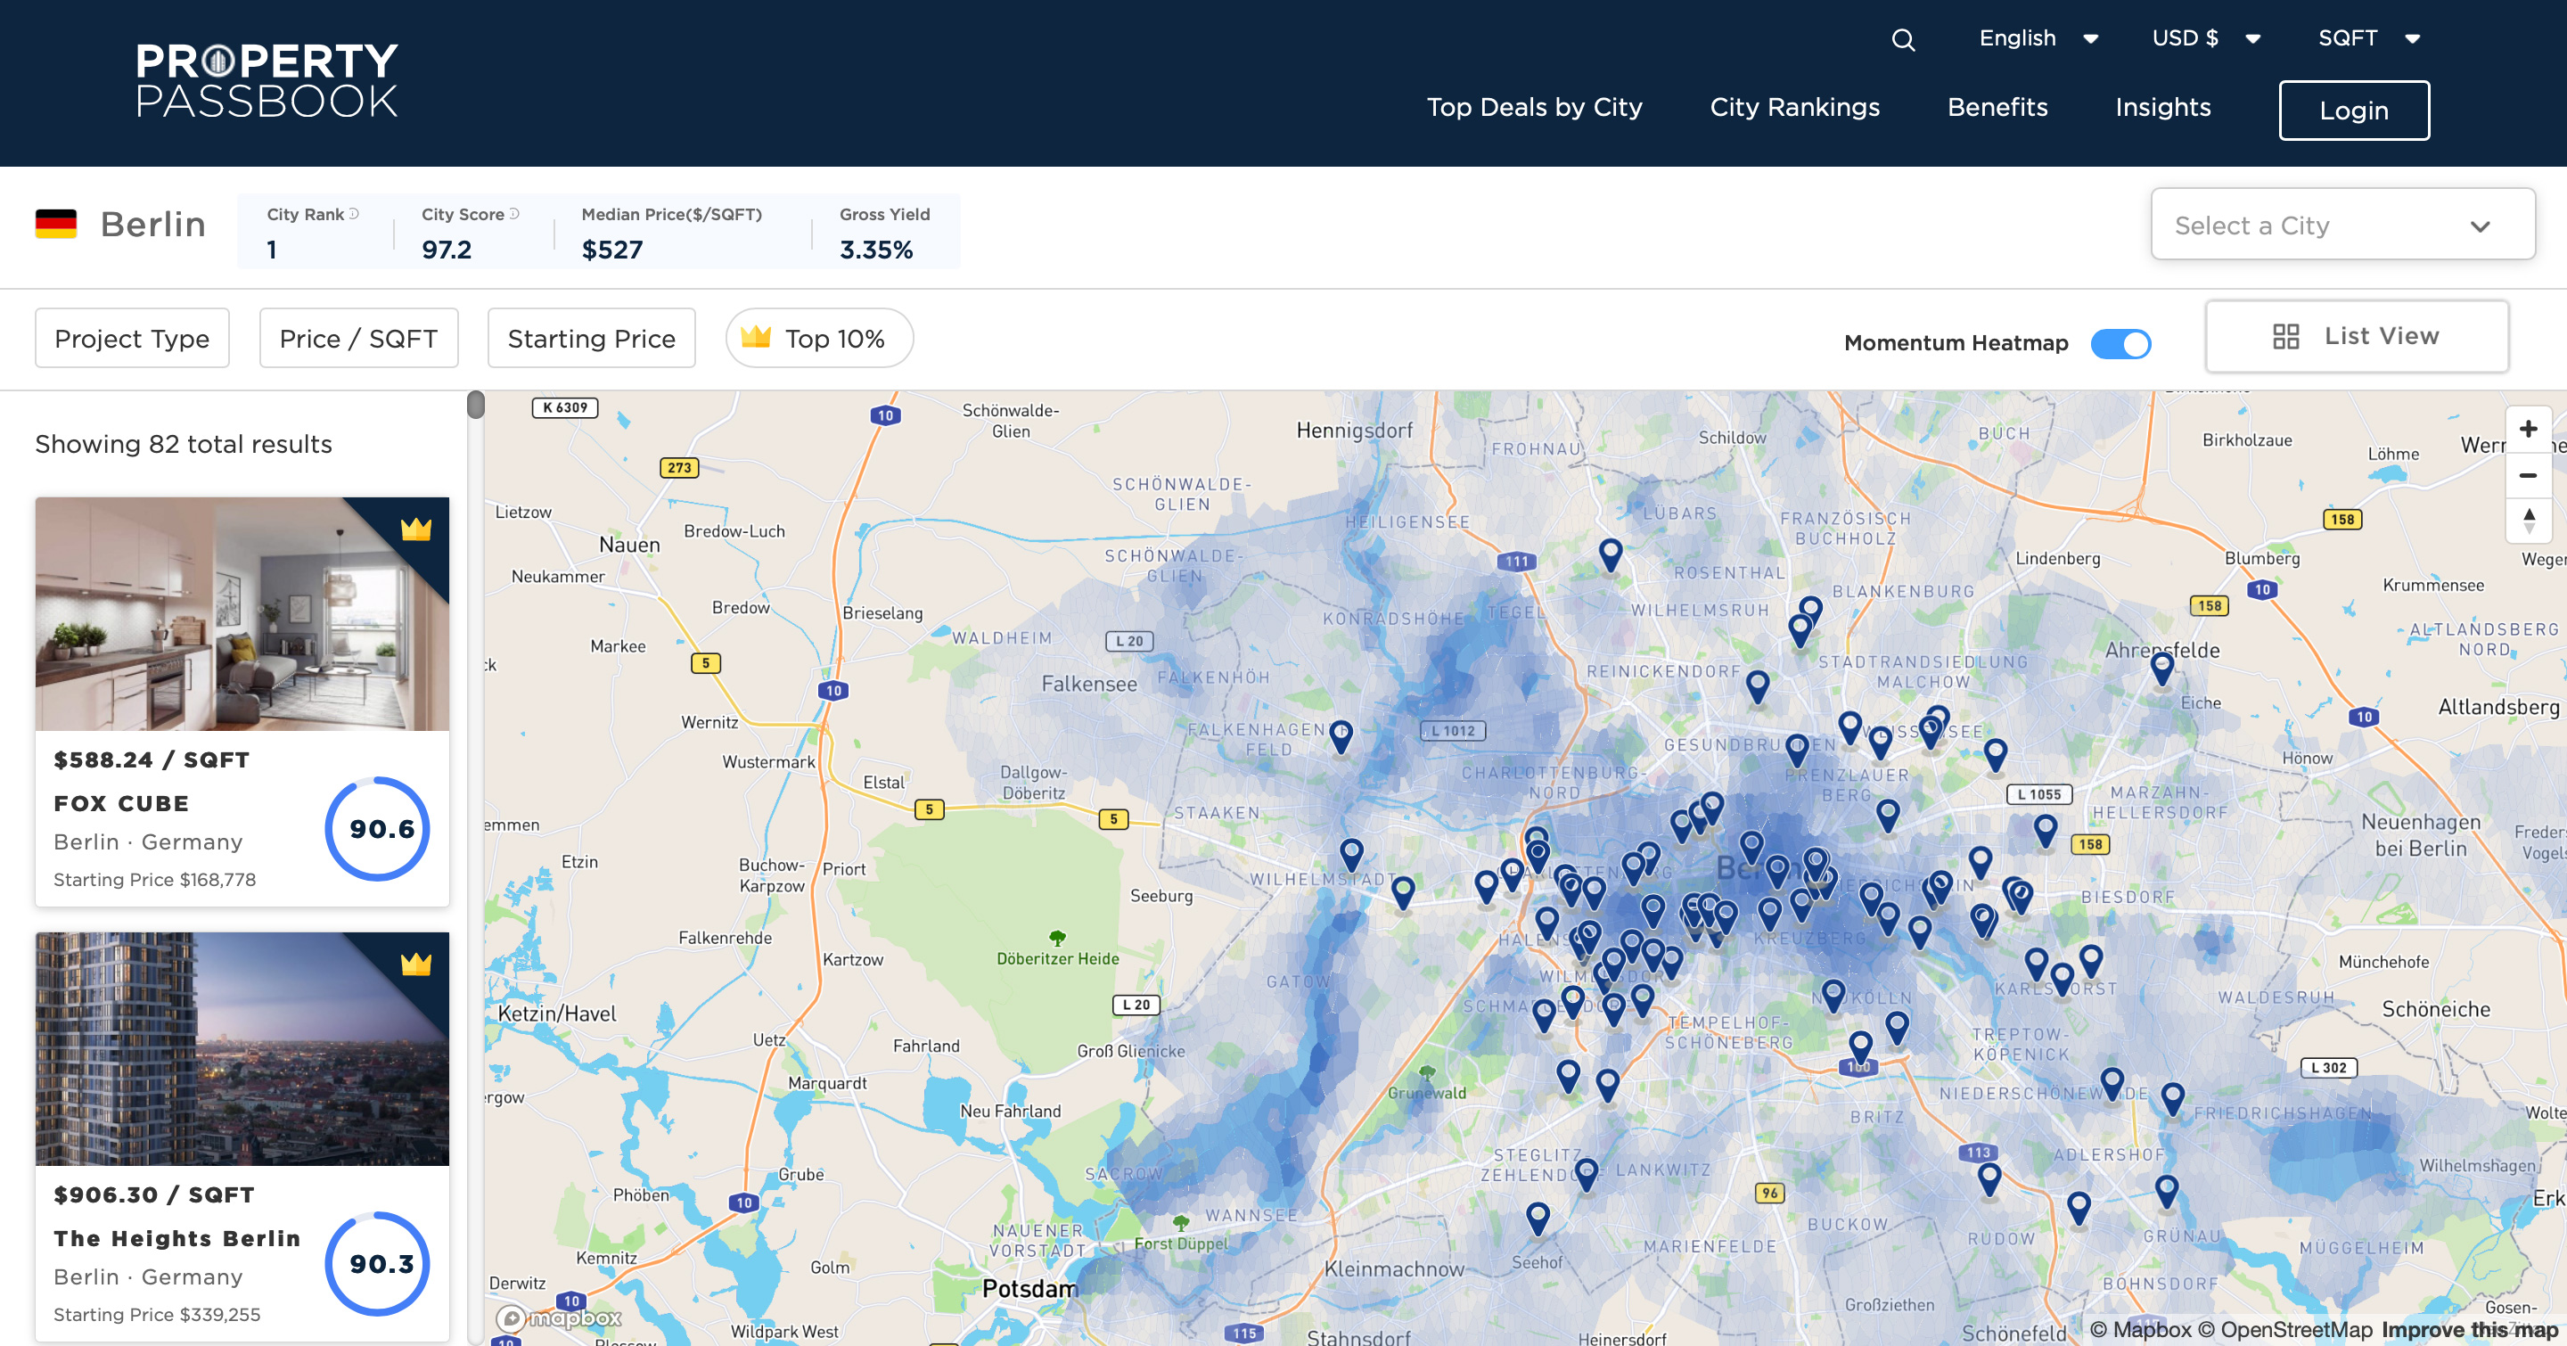Go to City Rankings page
Viewport: 2567px width, 1346px height.
click(x=1793, y=108)
